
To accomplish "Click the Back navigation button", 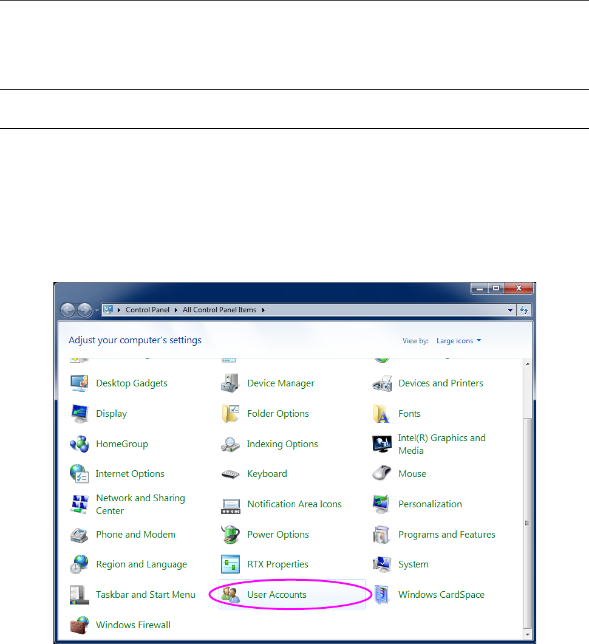I will pyautogui.click(x=68, y=310).
